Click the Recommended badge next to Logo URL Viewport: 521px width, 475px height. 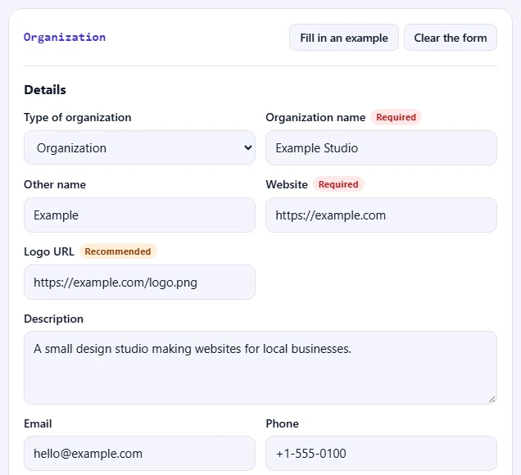click(x=118, y=251)
